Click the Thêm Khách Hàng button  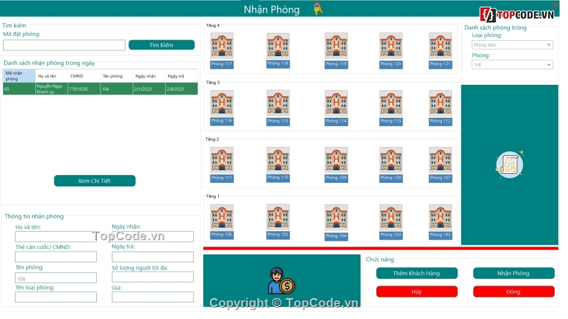417,273
